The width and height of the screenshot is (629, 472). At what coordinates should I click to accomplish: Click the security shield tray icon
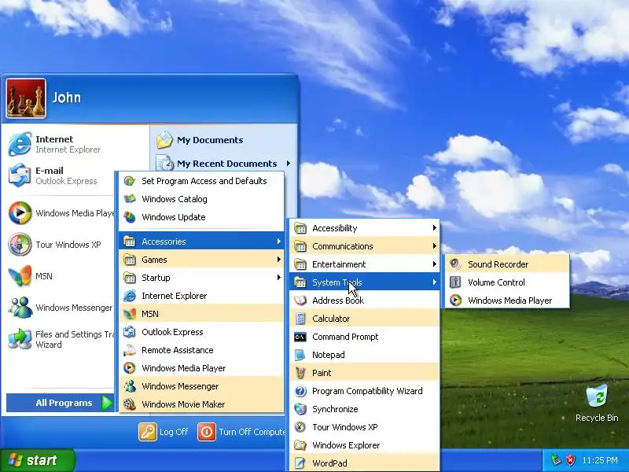(571, 460)
